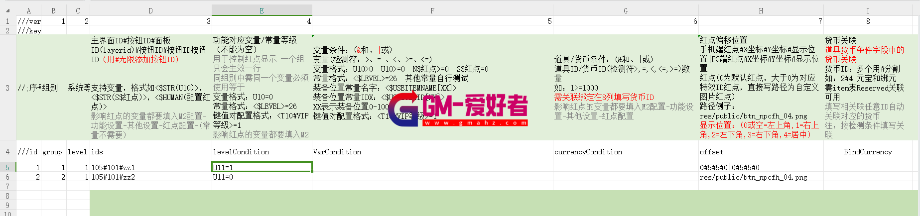
Task: Select column C header
Action: point(78,10)
